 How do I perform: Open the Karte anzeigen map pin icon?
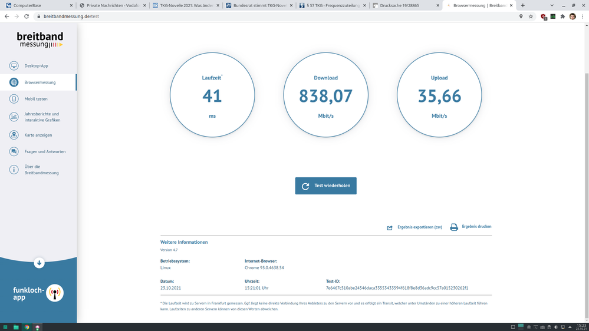[14, 135]
